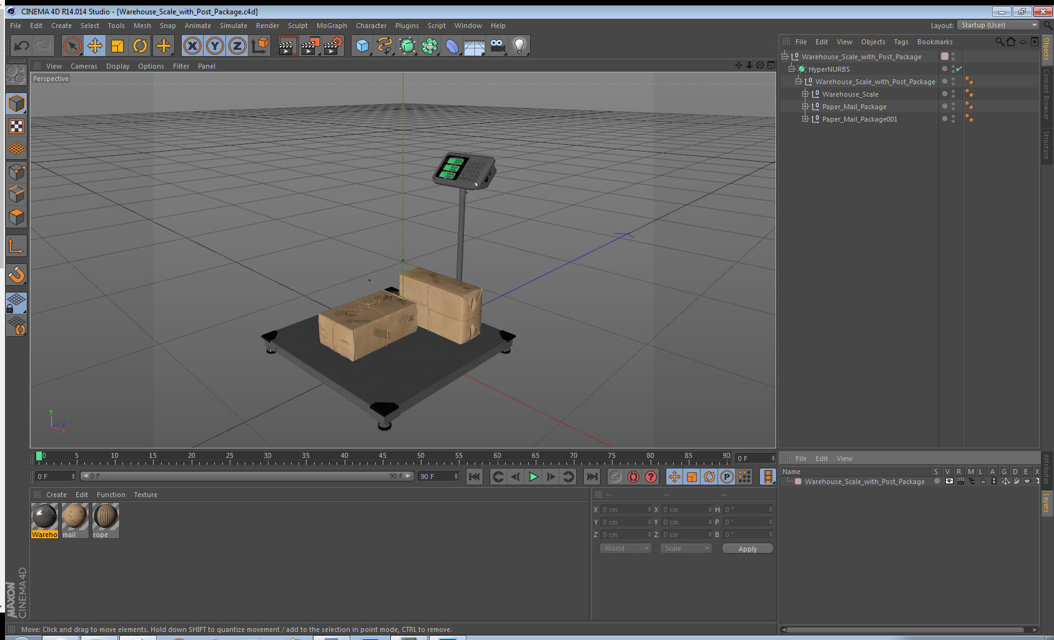Enable the Axis mode icon
The image size is (1054, 640).
[16, 246]
